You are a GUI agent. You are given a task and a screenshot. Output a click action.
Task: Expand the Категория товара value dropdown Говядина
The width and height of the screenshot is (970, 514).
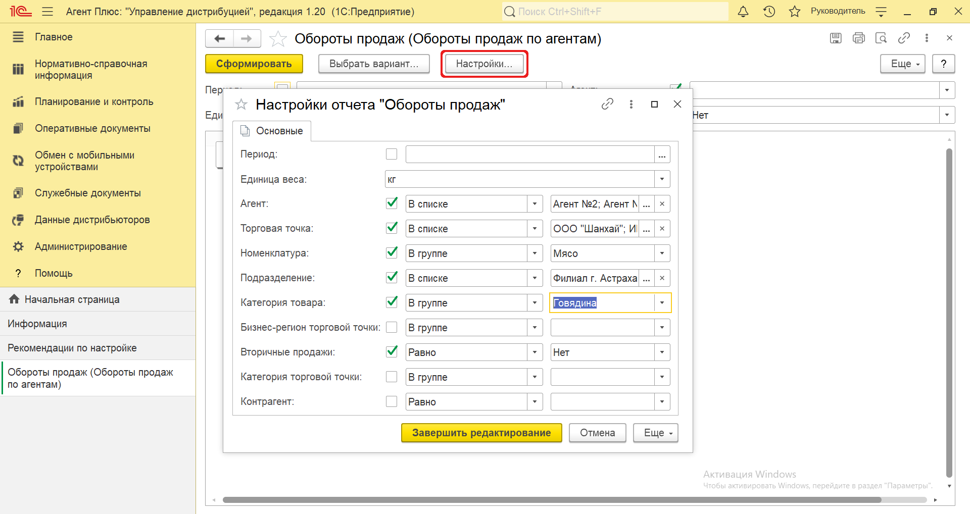(x=662, y=303)
